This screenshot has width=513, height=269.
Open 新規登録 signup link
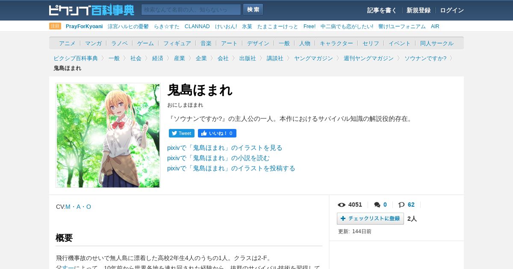419,10
